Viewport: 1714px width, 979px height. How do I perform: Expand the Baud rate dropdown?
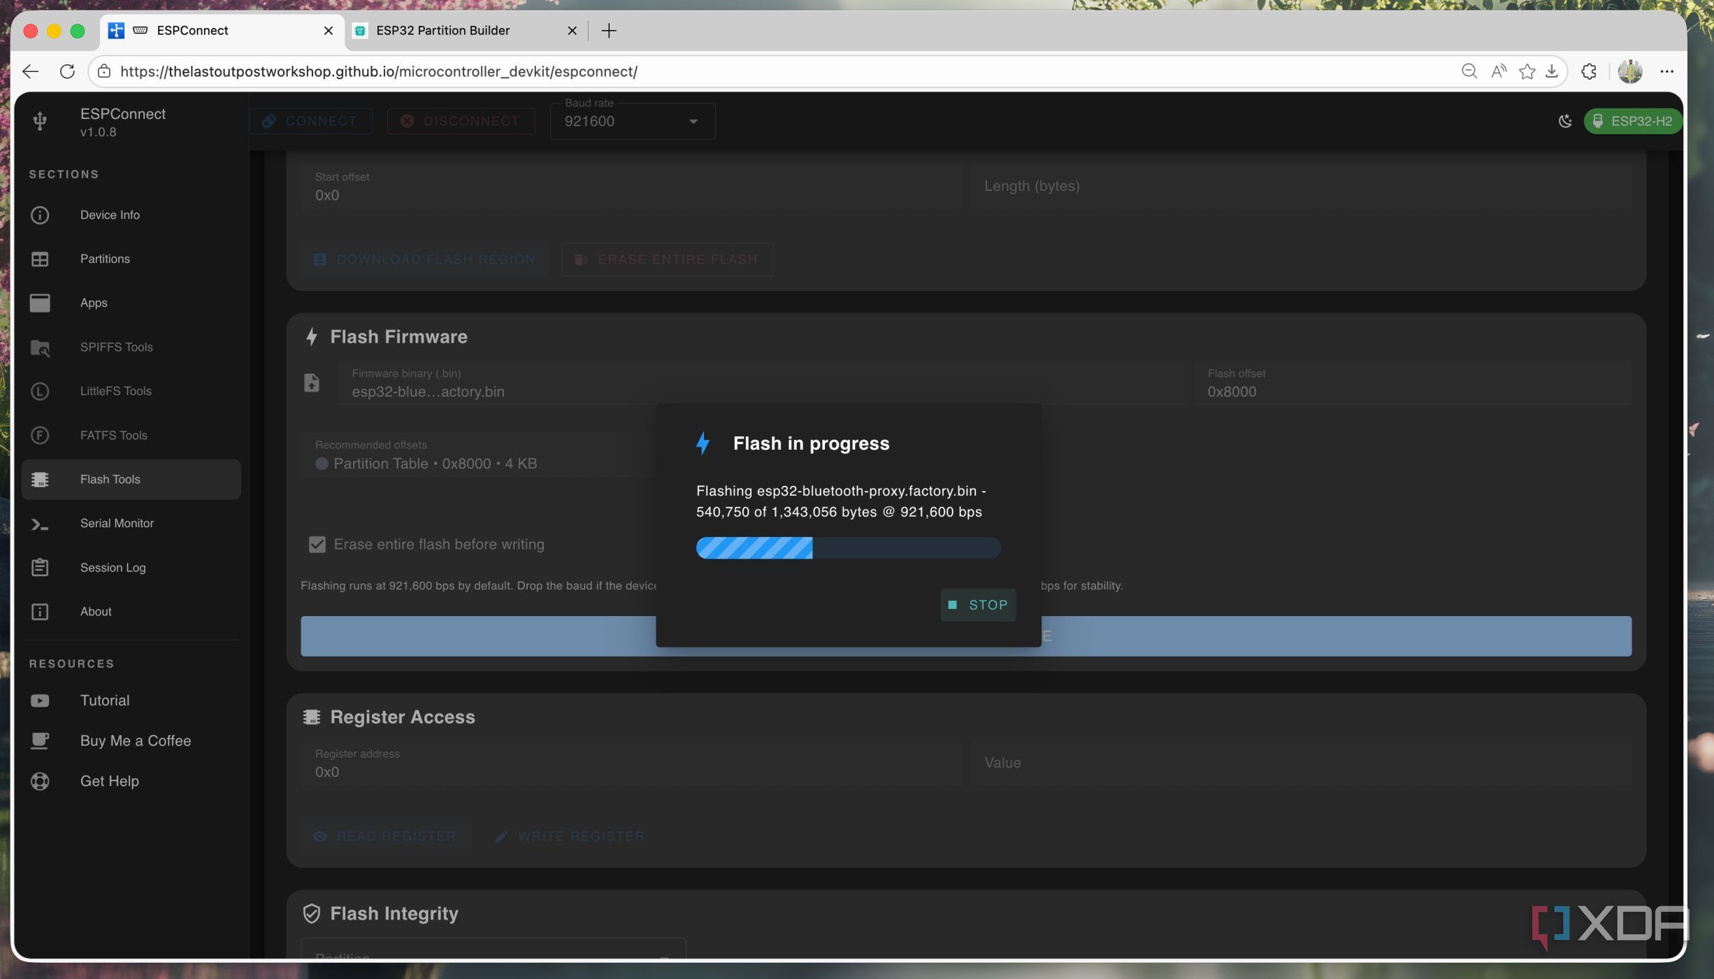tap(632, 121)
